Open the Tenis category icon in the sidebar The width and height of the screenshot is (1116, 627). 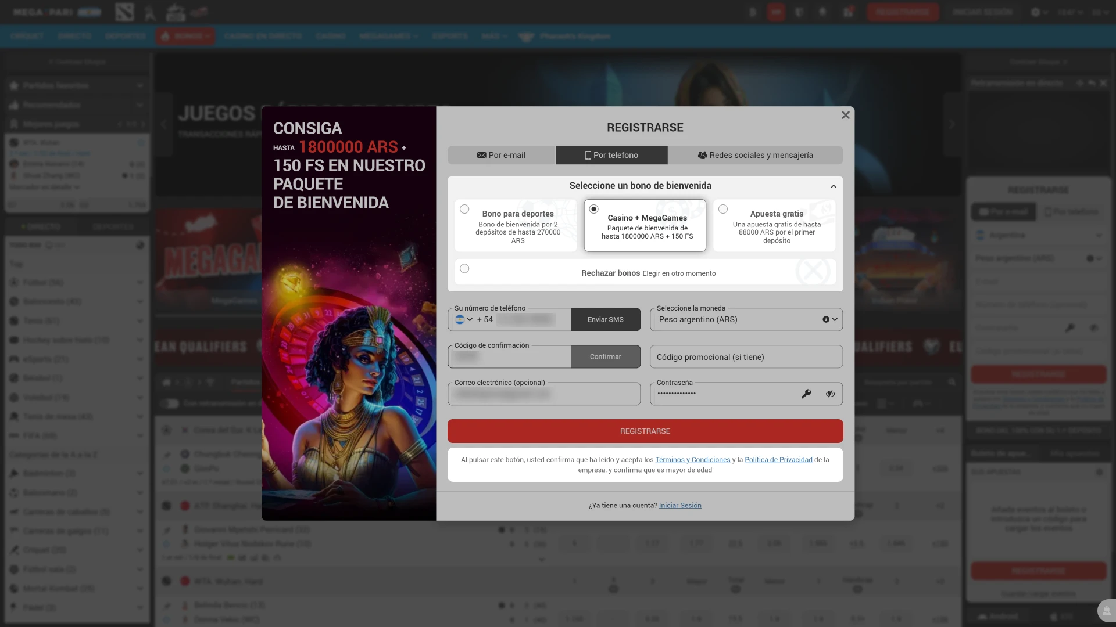(x=15, y=320)
